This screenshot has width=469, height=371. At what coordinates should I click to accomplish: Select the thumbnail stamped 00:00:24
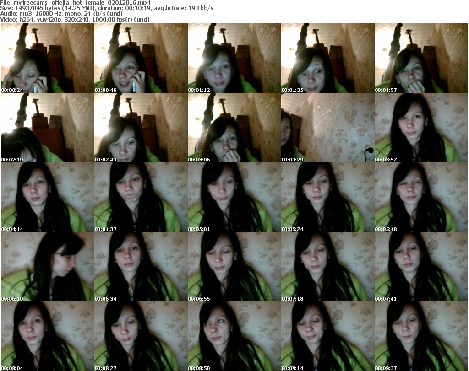pos(48,58)
